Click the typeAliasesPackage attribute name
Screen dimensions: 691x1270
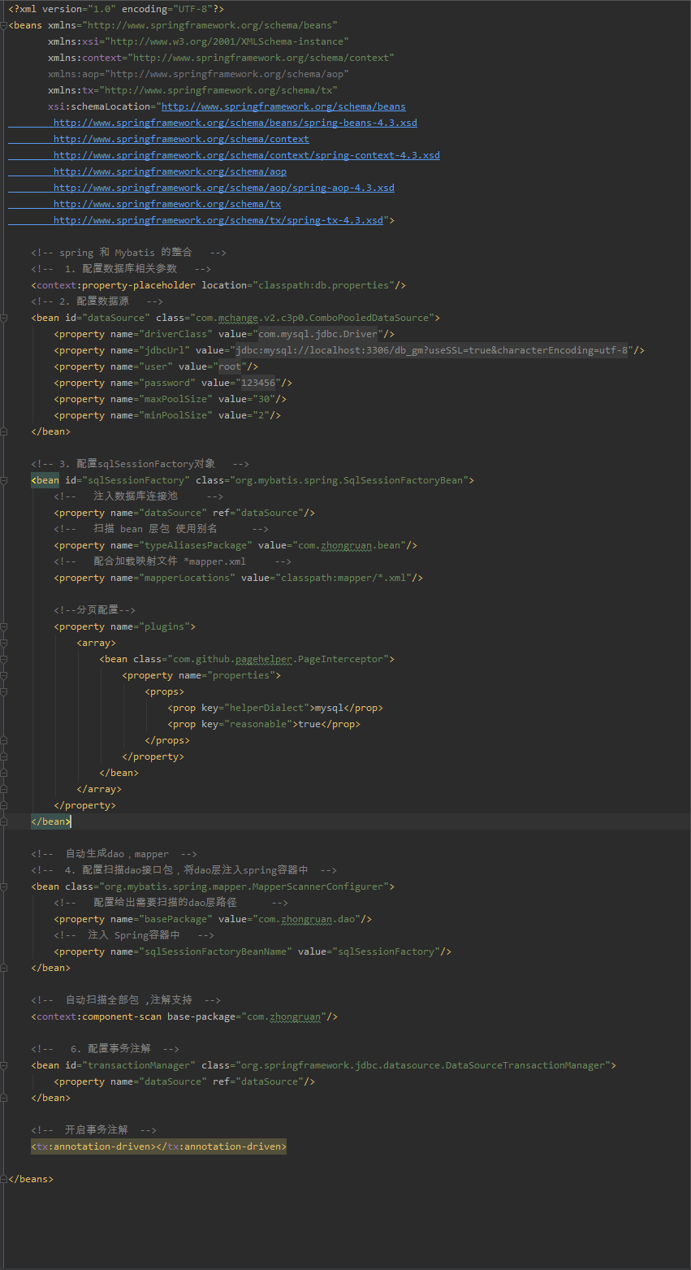[198, 545]
